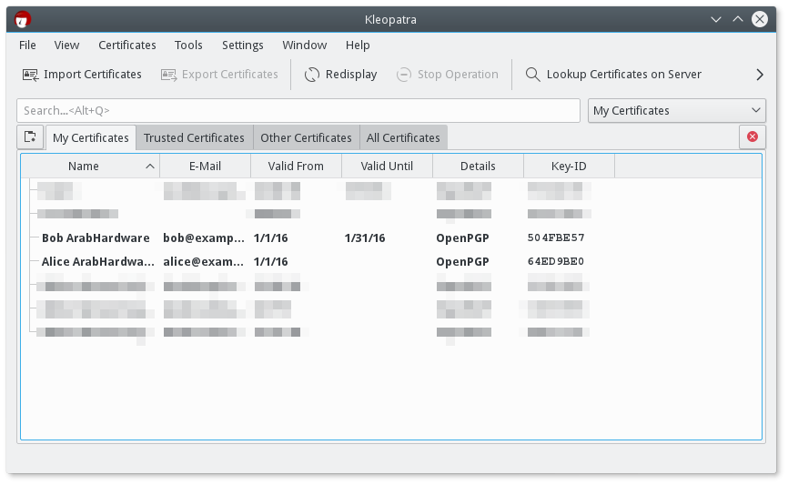788x485 pixels.
Task: Click the new tab icon button
Action: (x=30, y=136)
